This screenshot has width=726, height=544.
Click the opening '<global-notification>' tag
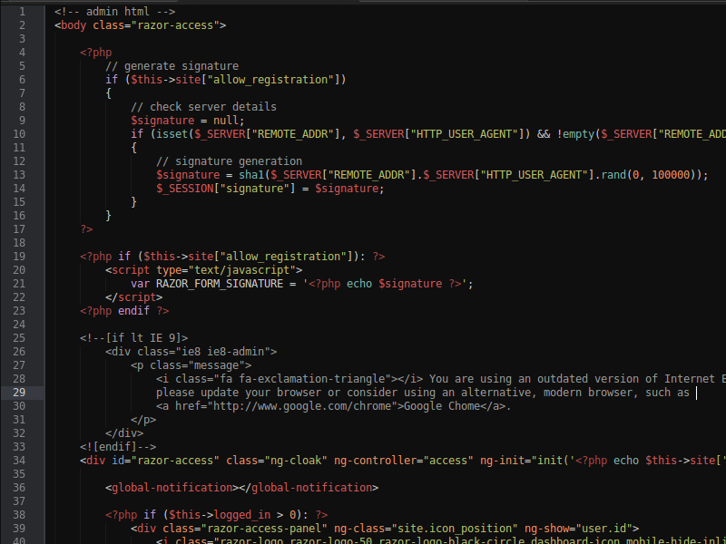(172, 488)
